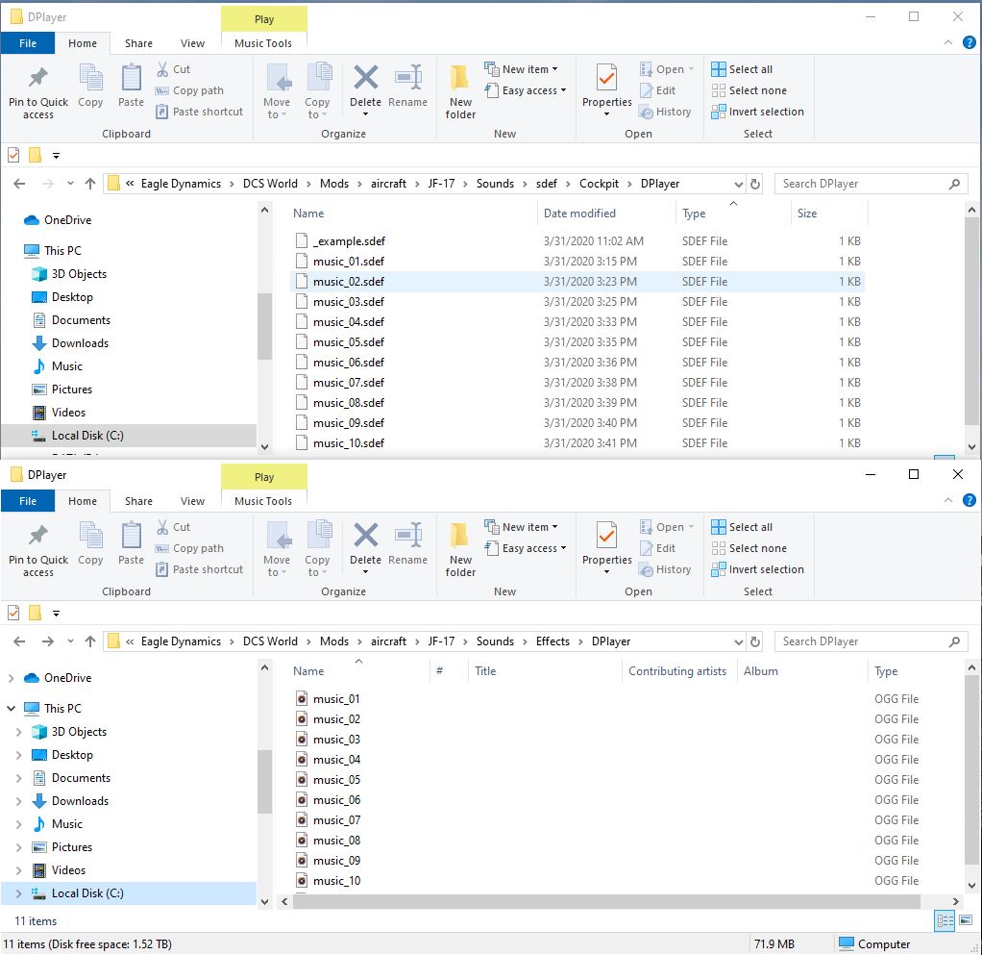Go forward in the bottom window navigation

pos(48,641)
